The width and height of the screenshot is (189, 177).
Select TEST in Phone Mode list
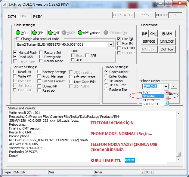(x=153, y=92)
